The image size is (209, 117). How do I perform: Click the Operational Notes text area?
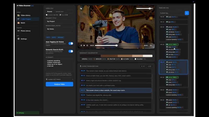(x=59, y=30)
